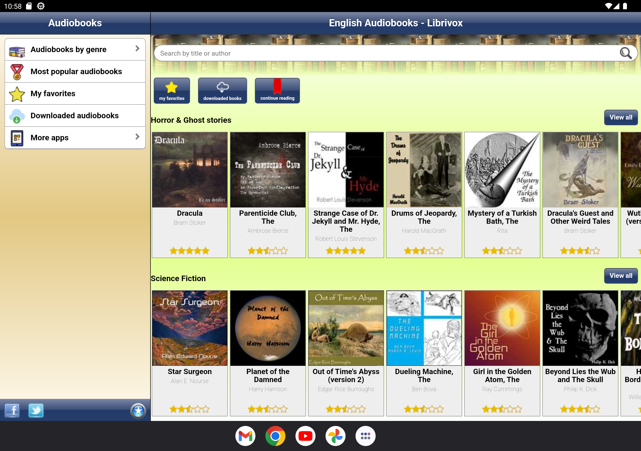Open The Dueling Machine cover
This screenshot has width=641, height=451.
tap(424, 328)
